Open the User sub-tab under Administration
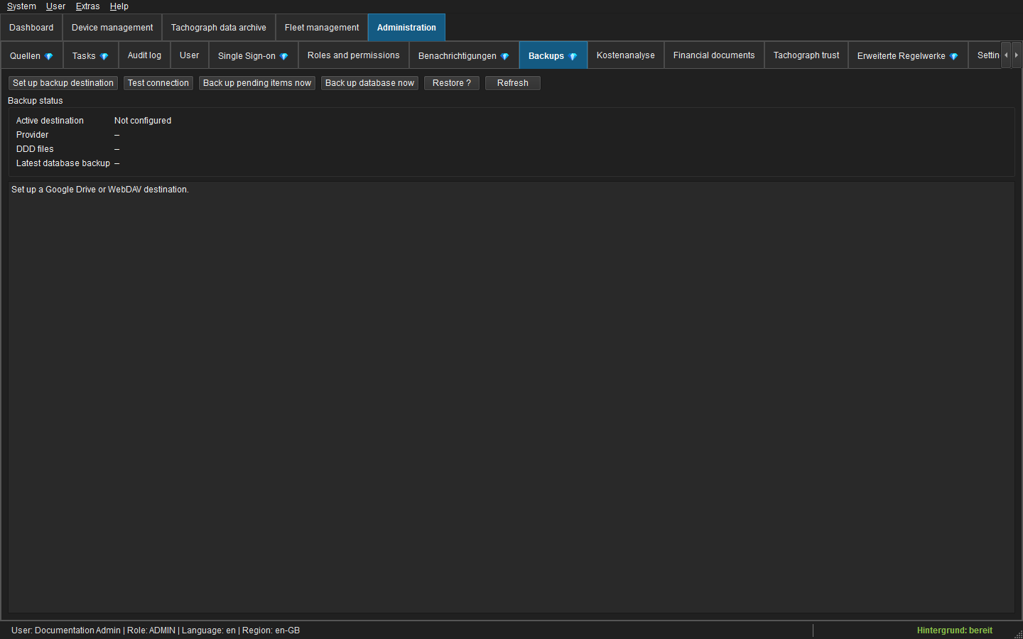 pyautogui.click(x=190, y=55)
